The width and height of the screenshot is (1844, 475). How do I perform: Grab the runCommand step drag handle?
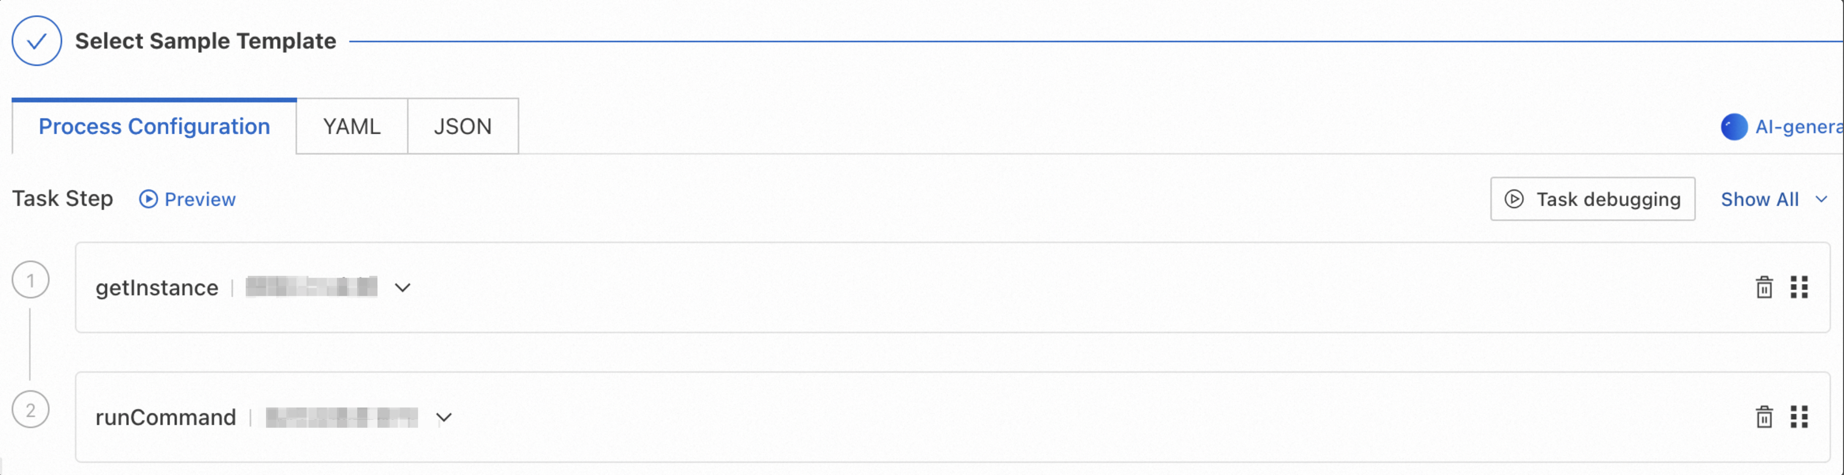[1799, 417]
